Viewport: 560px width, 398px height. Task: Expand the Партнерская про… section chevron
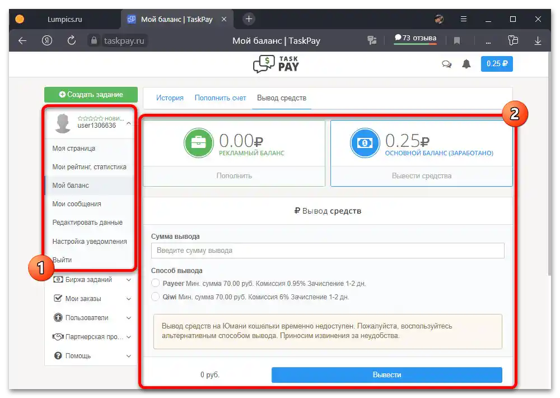(x=129, y=336)
